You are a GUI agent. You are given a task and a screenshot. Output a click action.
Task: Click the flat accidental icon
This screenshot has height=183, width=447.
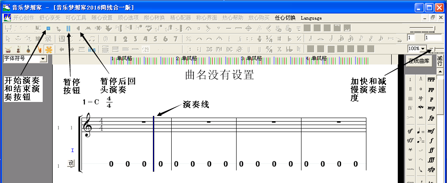[289, 38]
